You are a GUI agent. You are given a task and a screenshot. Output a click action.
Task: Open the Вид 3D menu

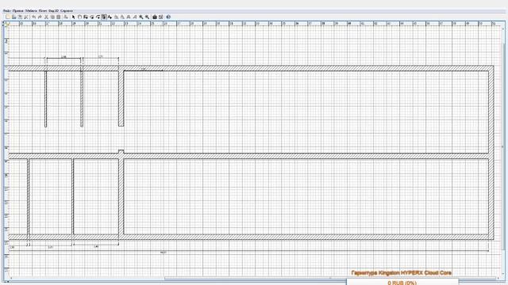54,10
